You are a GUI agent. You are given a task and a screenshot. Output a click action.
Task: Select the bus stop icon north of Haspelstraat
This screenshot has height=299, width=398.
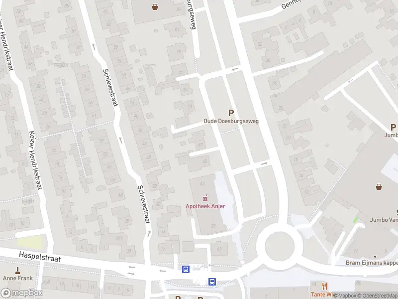point(186,269)
